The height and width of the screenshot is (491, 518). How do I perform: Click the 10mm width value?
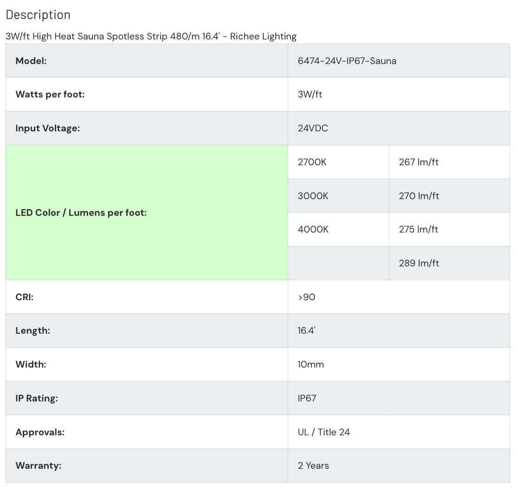click(x=311, y=364)
